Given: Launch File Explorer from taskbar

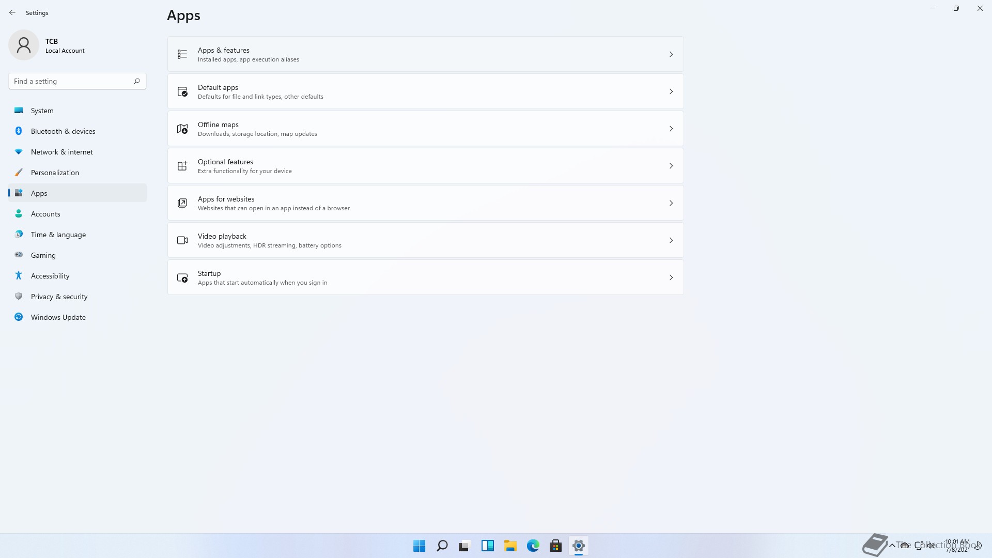Looking at the screenshot, I should coord(510,546).
